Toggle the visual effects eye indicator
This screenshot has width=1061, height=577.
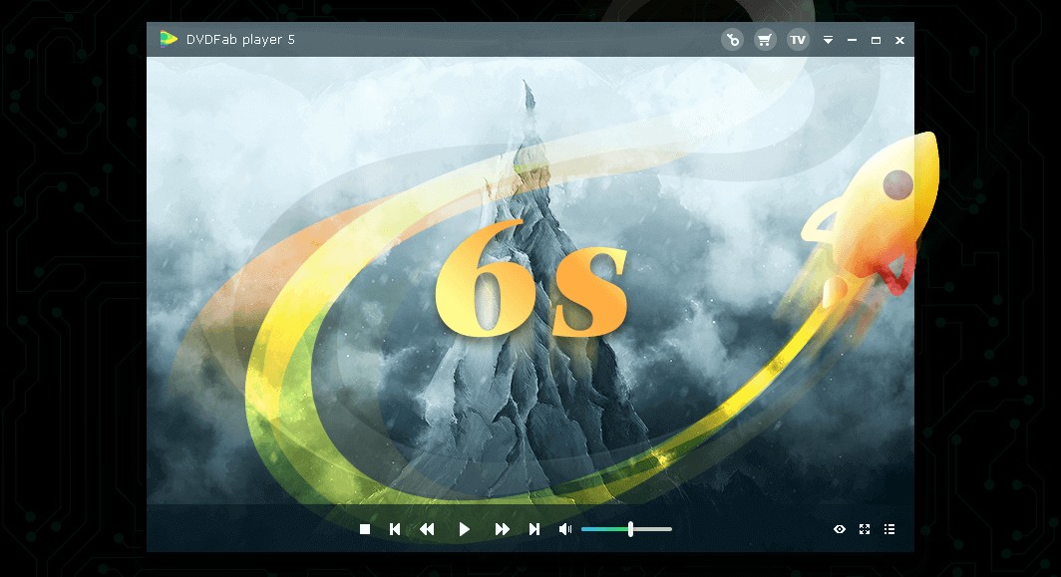tap(840, 529)
